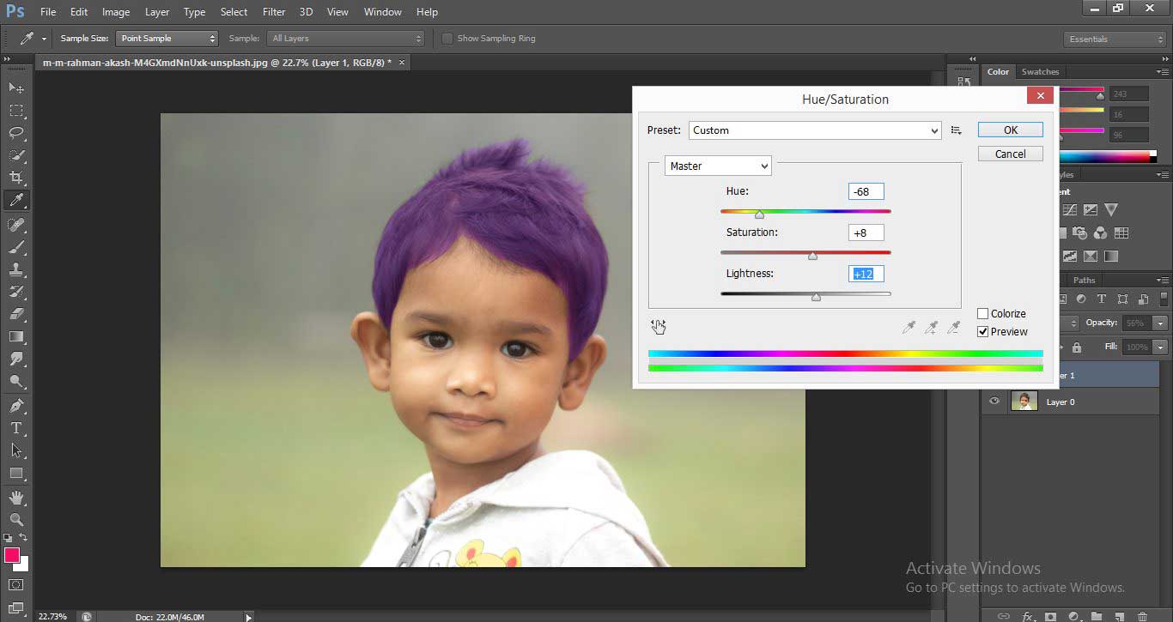The width and height of the screenshot is (1173, 622).
Task: Activate the Hand tool
Action: [x=15, y=497]
